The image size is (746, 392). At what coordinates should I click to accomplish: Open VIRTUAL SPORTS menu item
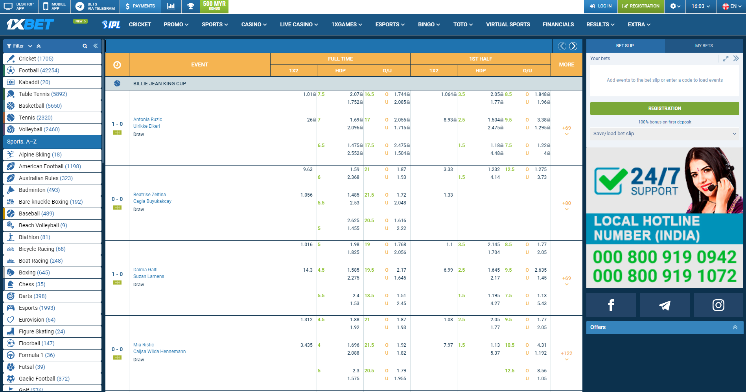(508, 24)
